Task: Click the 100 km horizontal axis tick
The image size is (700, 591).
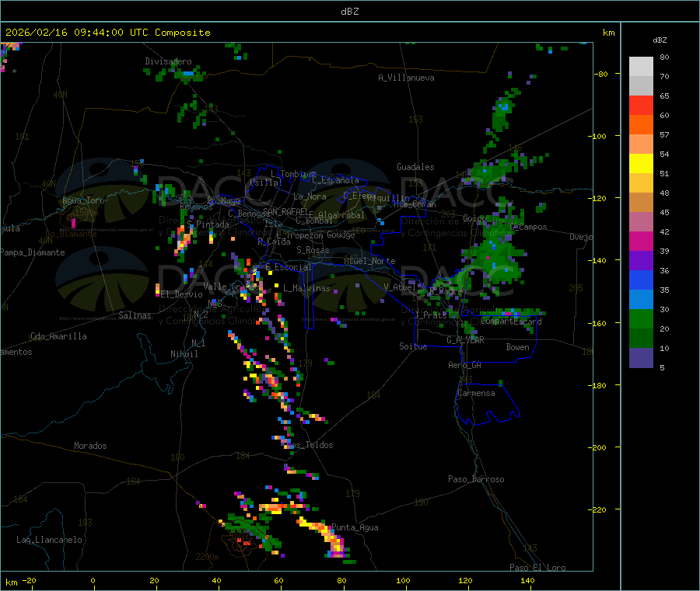Action: coord(403,580)
